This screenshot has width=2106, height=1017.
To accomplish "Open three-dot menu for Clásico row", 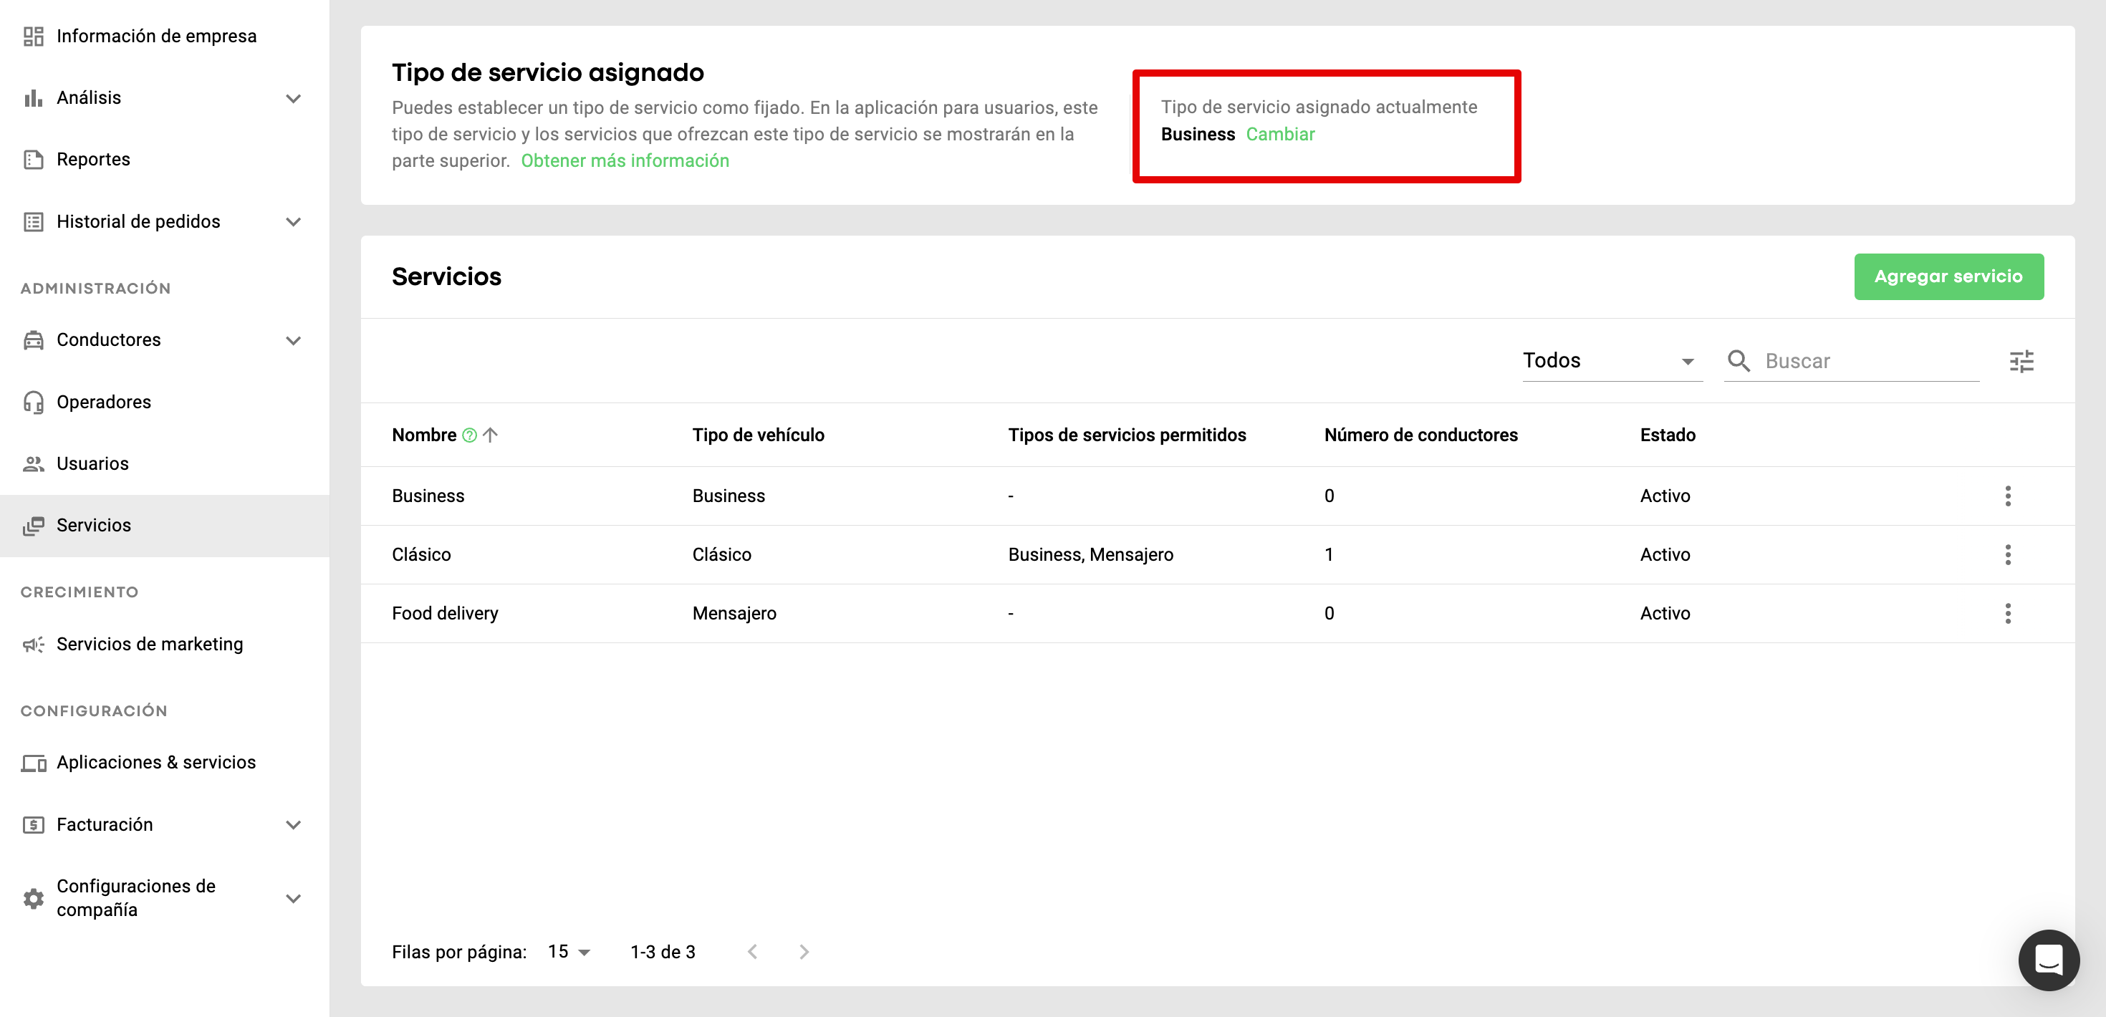I will [x=2007, y=555].
